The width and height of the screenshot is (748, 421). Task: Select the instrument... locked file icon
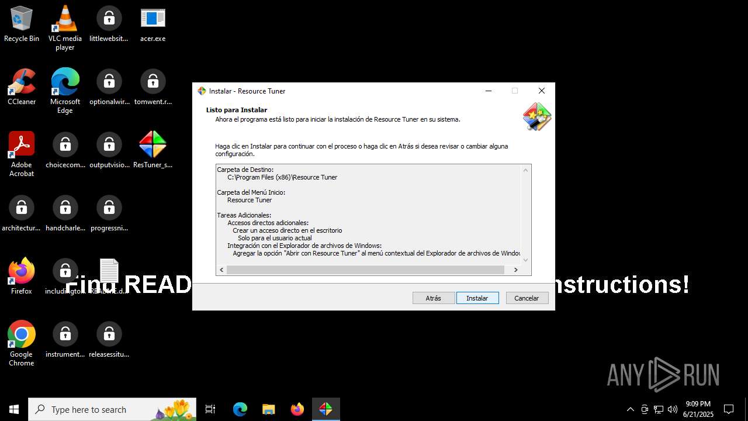(65, 340)
